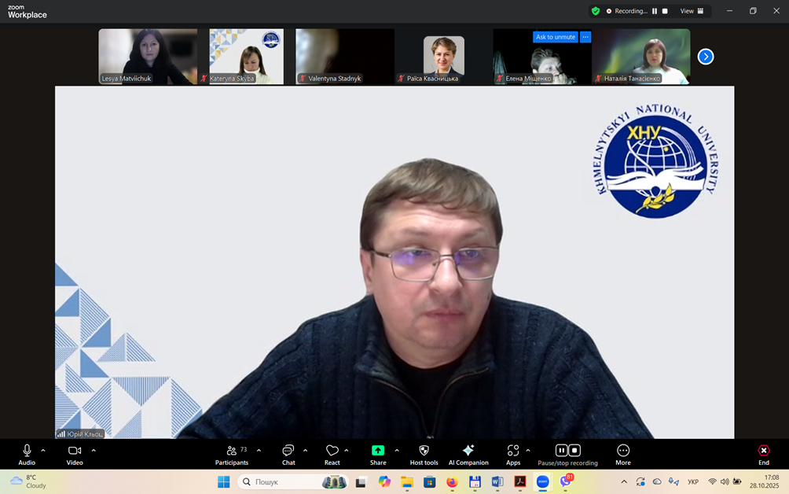Viewport: 789px width, 494px height.
Task: Open the Participants list
Action: 232,451
